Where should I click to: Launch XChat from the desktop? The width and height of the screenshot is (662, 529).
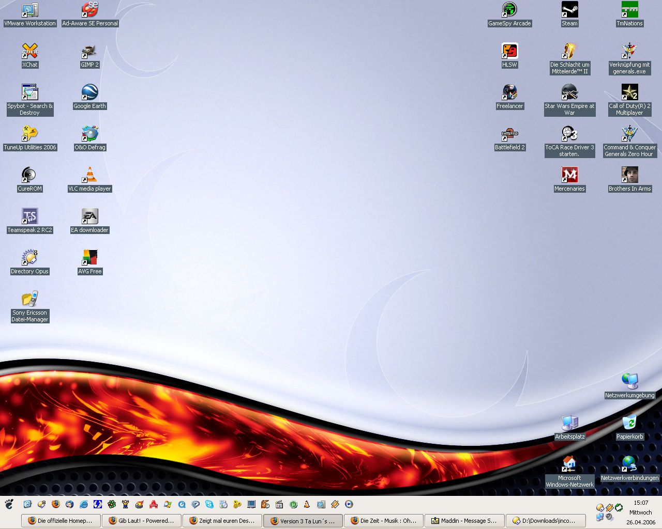29,52
